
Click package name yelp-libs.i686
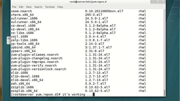coord(24,40)
